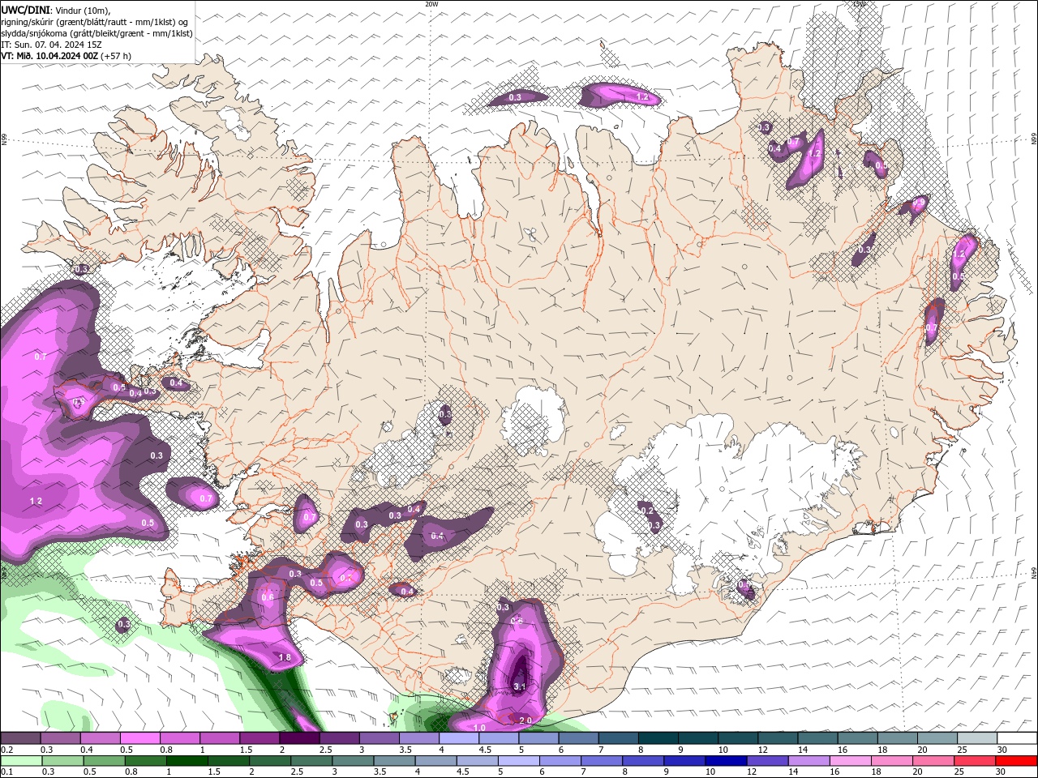The height and width of the screenshot is (778, 1038).
Task: Click the '1.0' precipitation value label
Action: click(479, 728)
